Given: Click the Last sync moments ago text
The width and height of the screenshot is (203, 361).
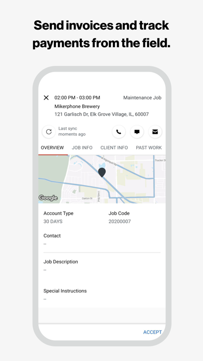Looking at the screenshot, I should pyautogui.click(x=72, y=131).
